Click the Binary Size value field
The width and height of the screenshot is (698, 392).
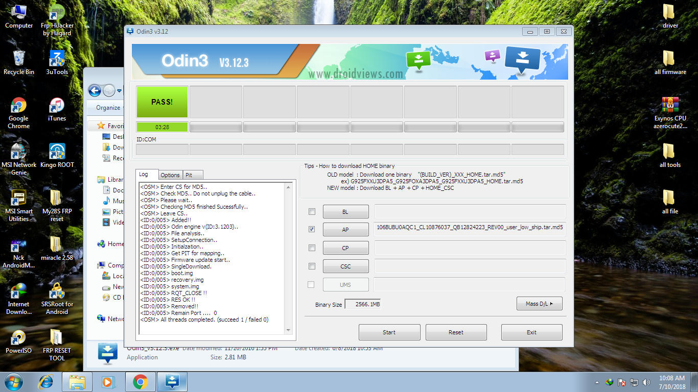(363, 304)
